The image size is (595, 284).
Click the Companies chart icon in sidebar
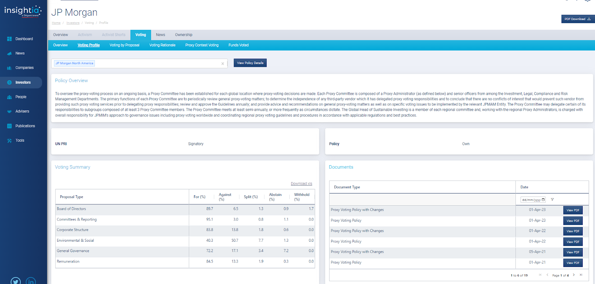[9, 68]
